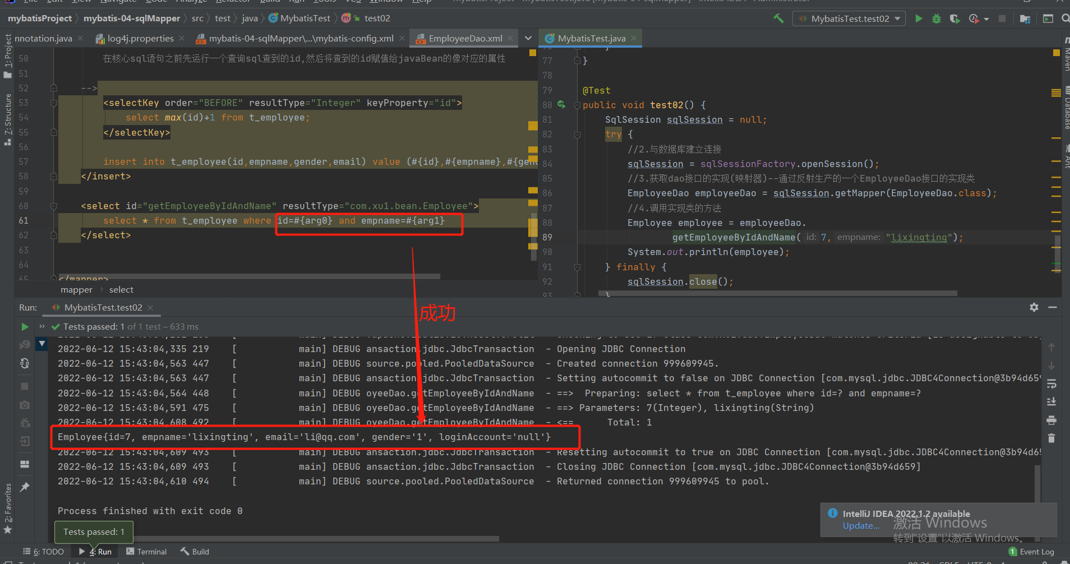Image resolution: width=1070 pixels, height=564 pixels.
Task: Open the Event Log
Action: (x=1031, y=552)
